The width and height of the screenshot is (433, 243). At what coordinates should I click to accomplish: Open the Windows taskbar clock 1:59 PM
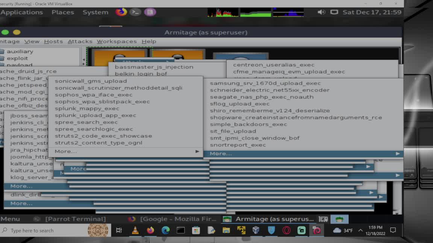pos(375,230)
